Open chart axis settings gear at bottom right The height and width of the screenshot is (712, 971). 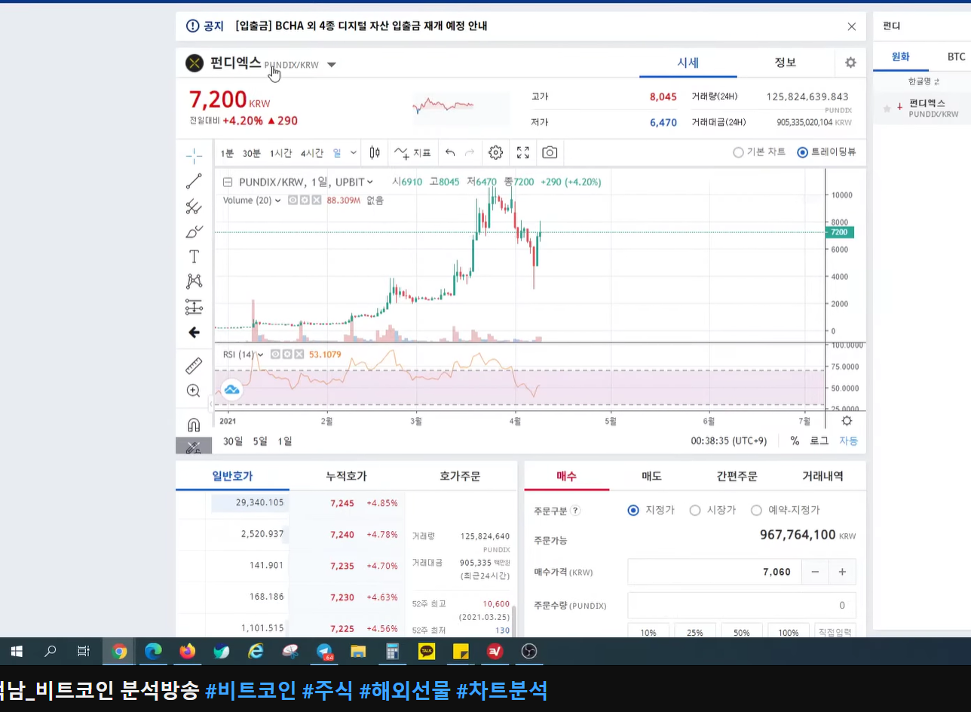tap(847, 421)
